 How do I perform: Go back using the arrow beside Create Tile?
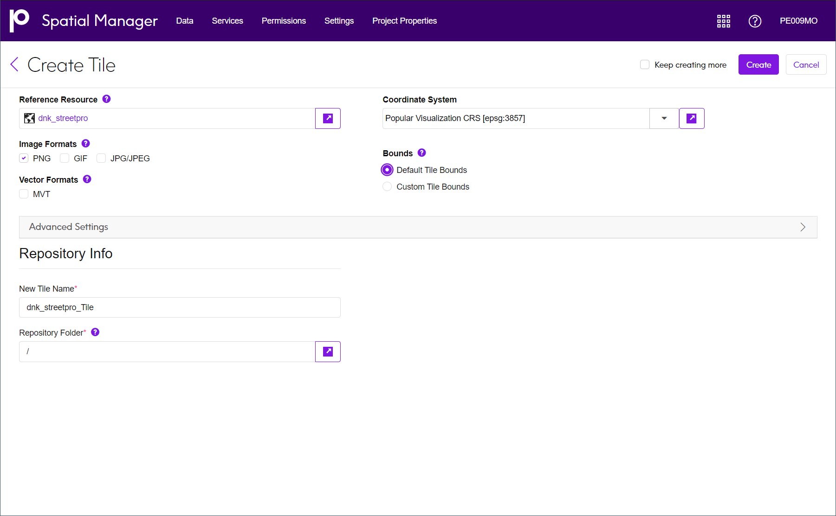[x=14, y=65]
